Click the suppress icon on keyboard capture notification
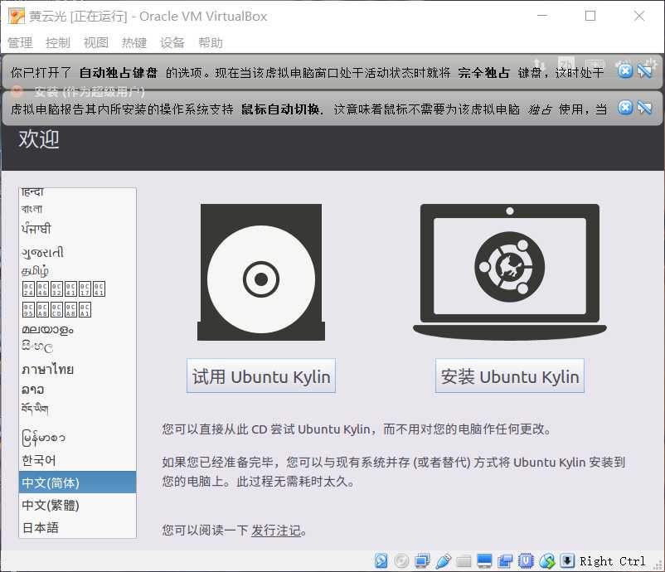This screenshot has width=665, height=572. (644, 70)
